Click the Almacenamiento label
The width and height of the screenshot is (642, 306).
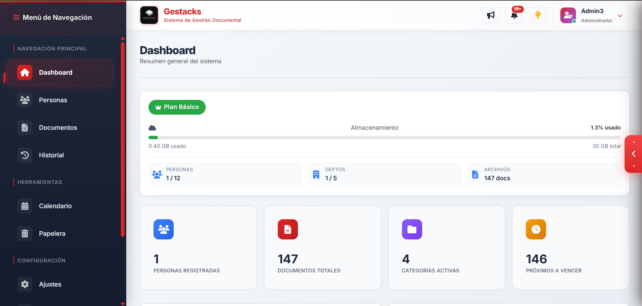click(374, 128)
